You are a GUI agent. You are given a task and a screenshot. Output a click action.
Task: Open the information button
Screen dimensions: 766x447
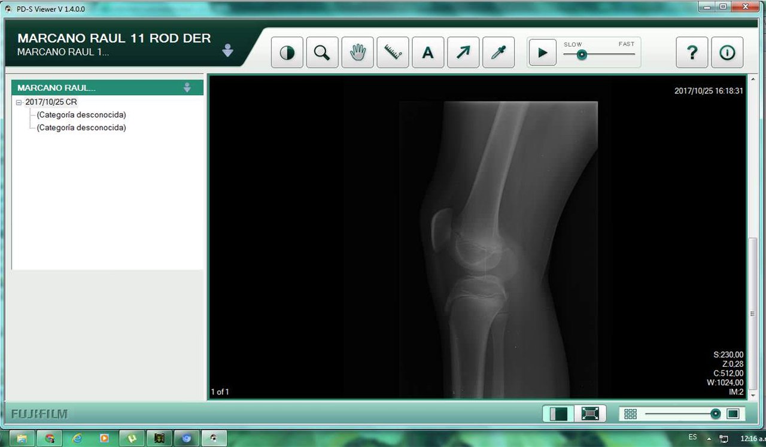coord(728,53)
